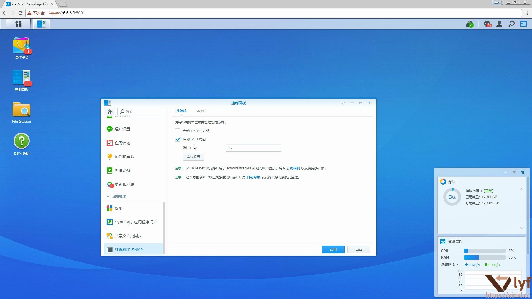Click the SSH port input field showing 22

[253, 148]
